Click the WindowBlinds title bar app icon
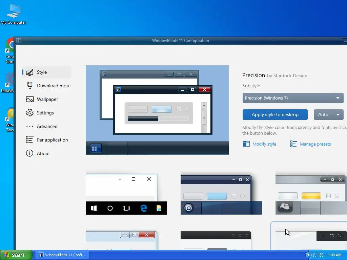Viewport: 347px width, 260px height. coord(19,41)
